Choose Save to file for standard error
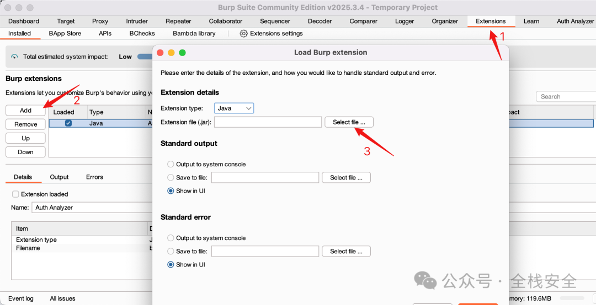The image size is (596, 305). point(171,251)
